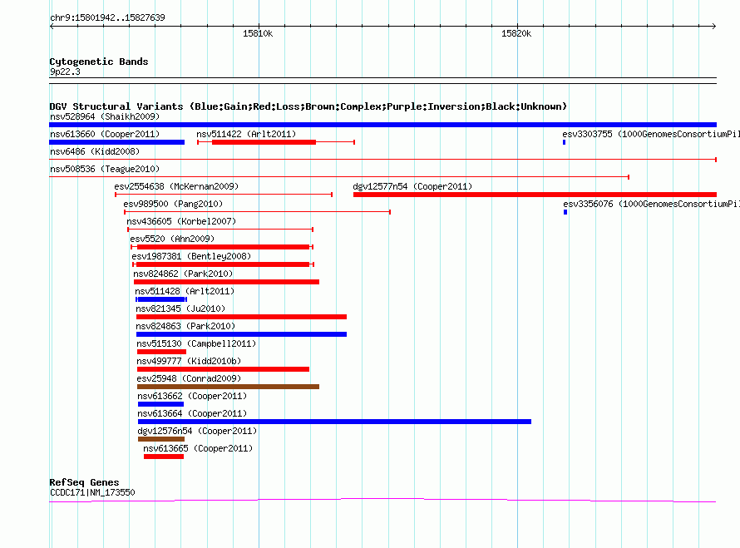Open nsv511422 (Arlt2011) variant label
Image resolution: width=740 pixels, height=548 pixels.
[x=246, y=134]
